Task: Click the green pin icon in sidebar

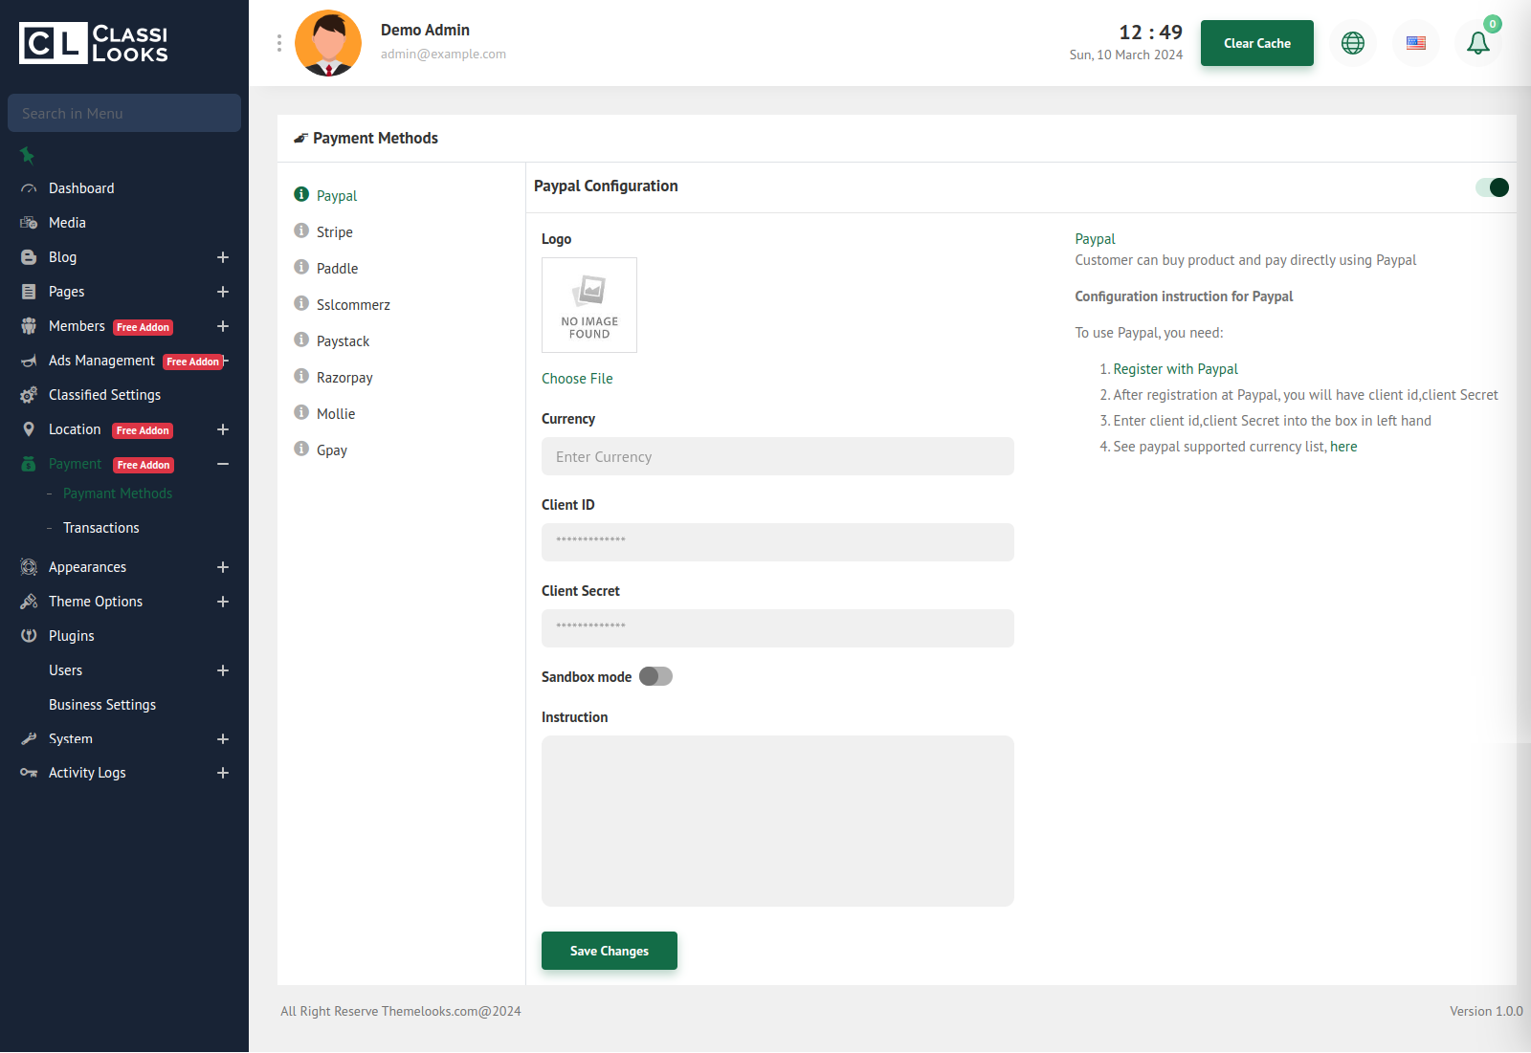Action: tap(28, 155)
